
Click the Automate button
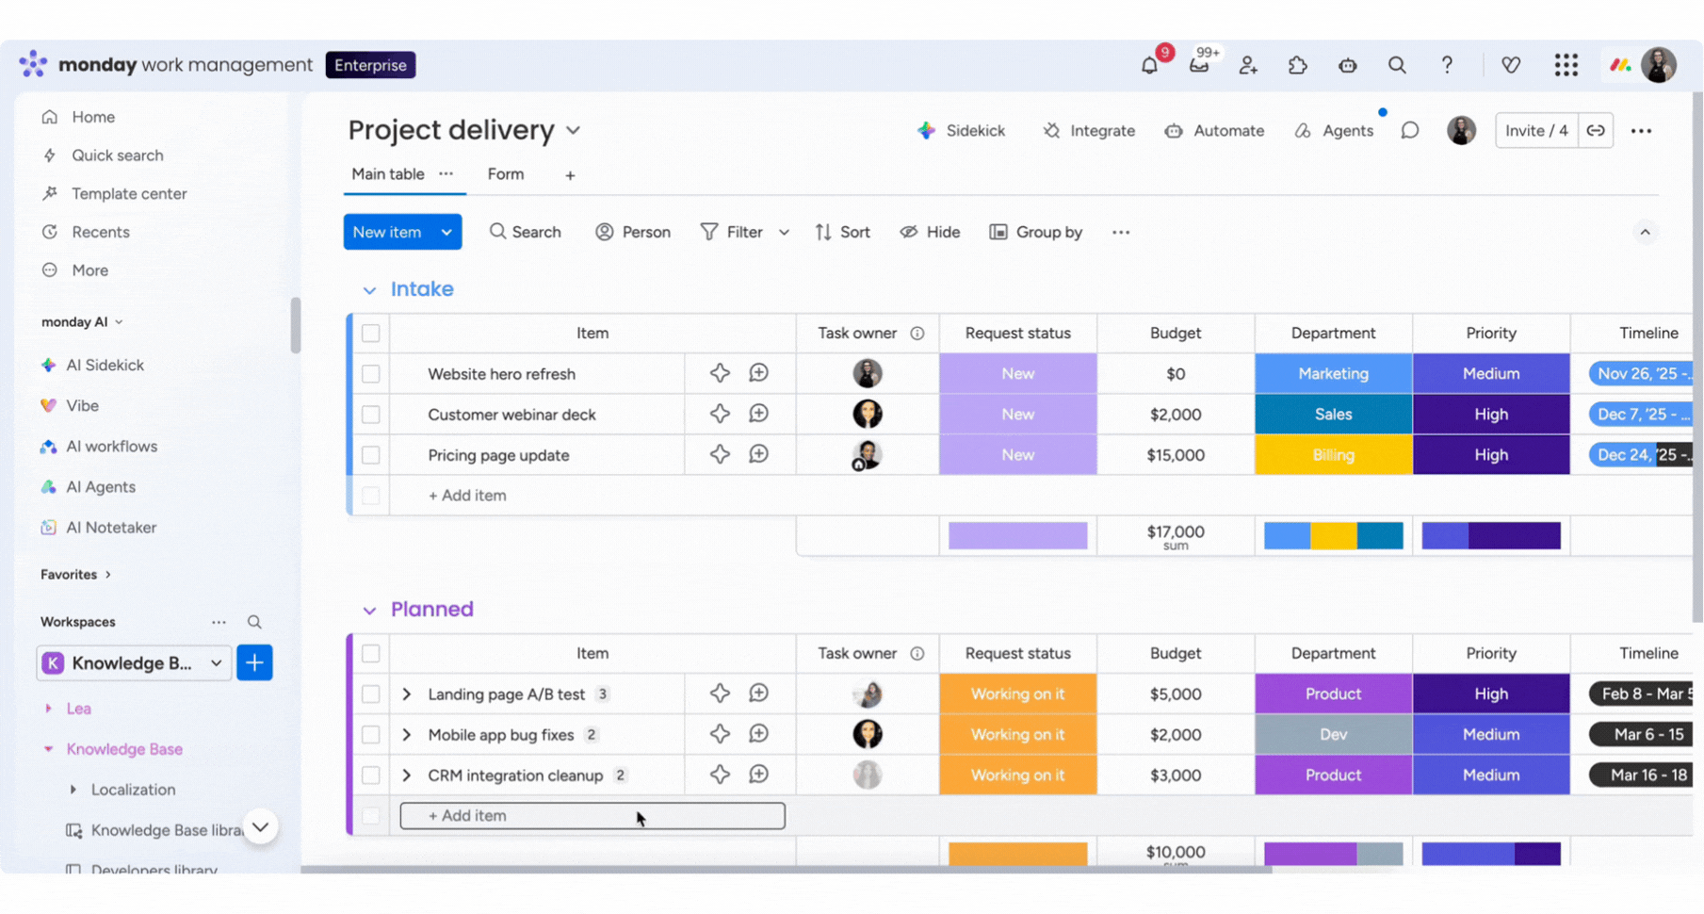1214,131
